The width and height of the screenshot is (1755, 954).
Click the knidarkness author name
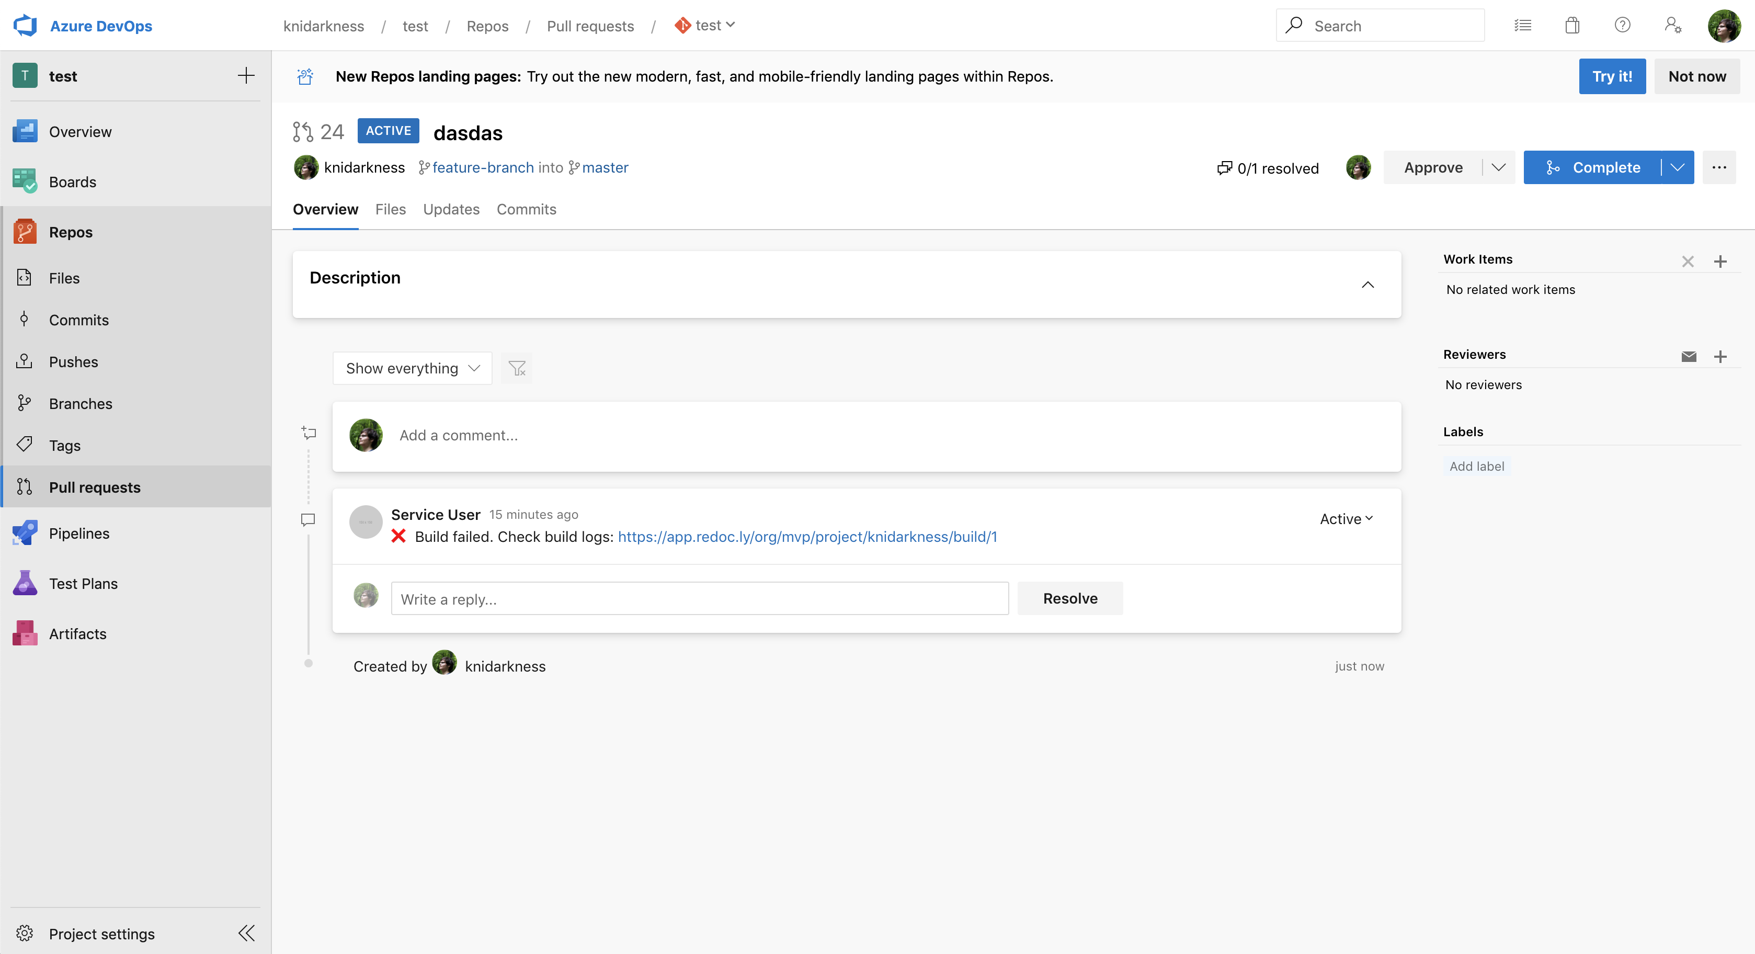(364, 168)
